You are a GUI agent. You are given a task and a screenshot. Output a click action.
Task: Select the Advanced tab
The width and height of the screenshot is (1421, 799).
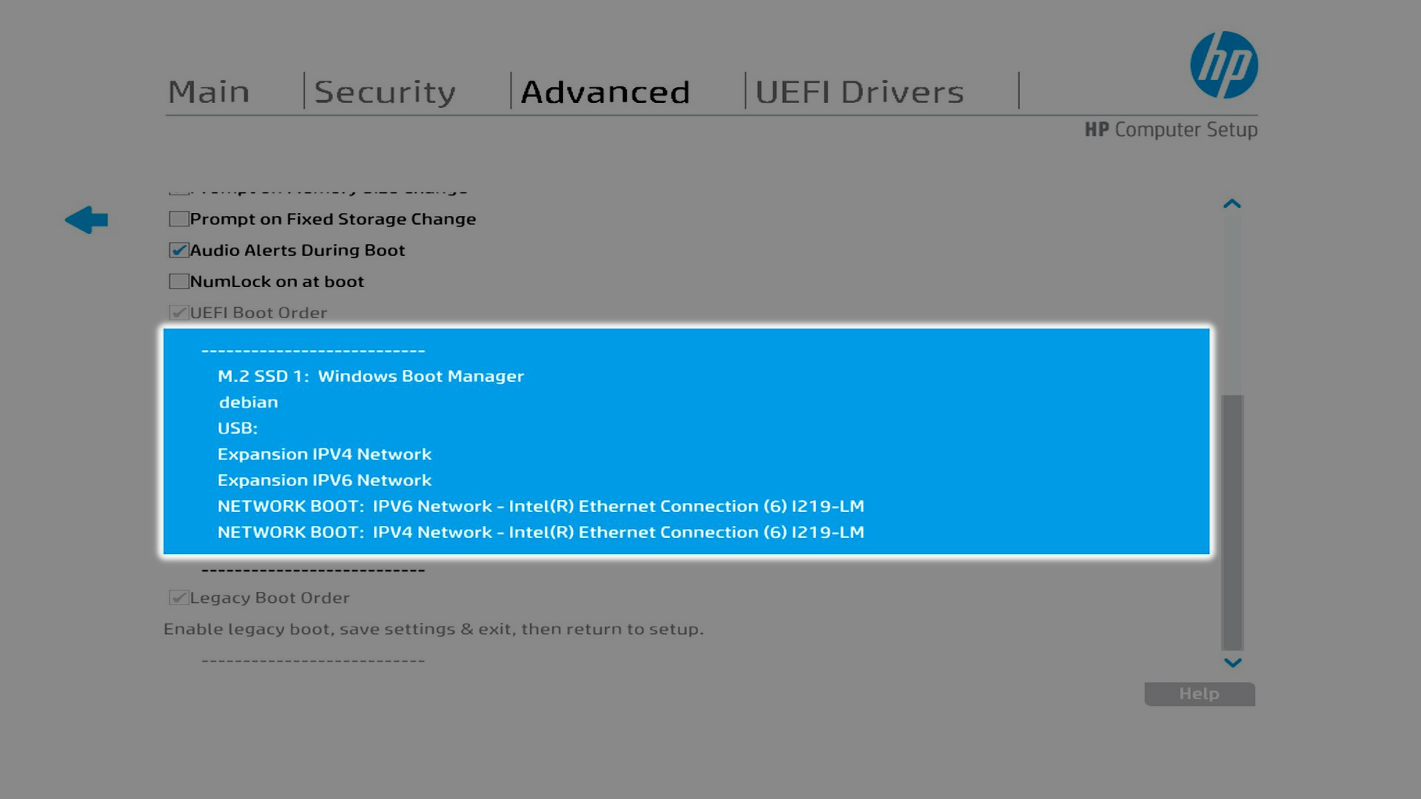click(605, 92)
